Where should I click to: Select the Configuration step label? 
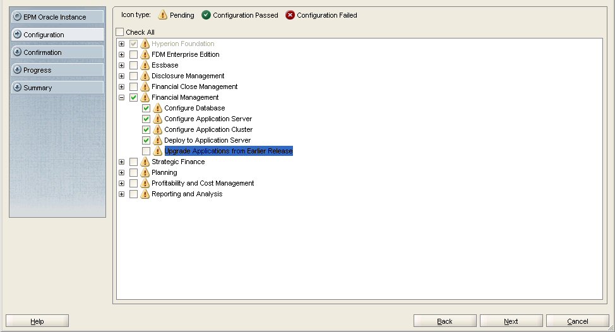[x=44, y=35]
